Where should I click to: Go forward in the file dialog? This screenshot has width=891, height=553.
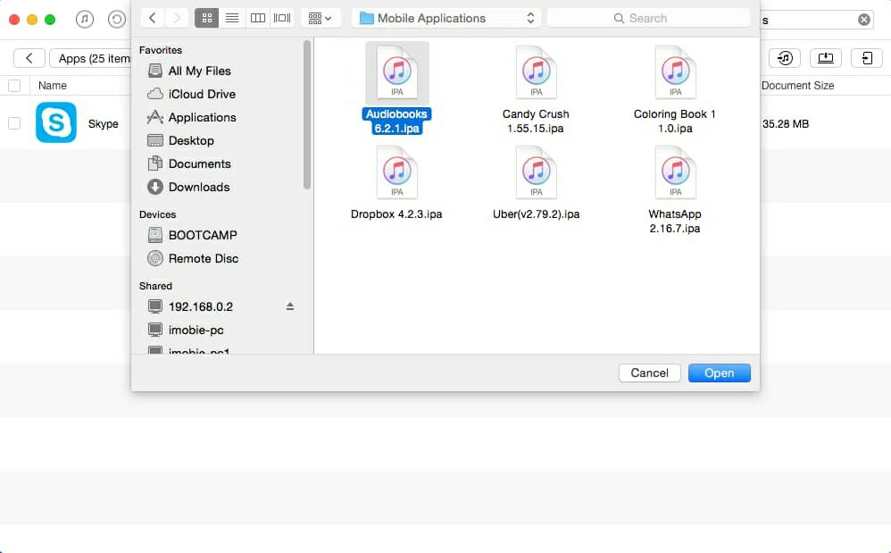[x=177, y=18]
